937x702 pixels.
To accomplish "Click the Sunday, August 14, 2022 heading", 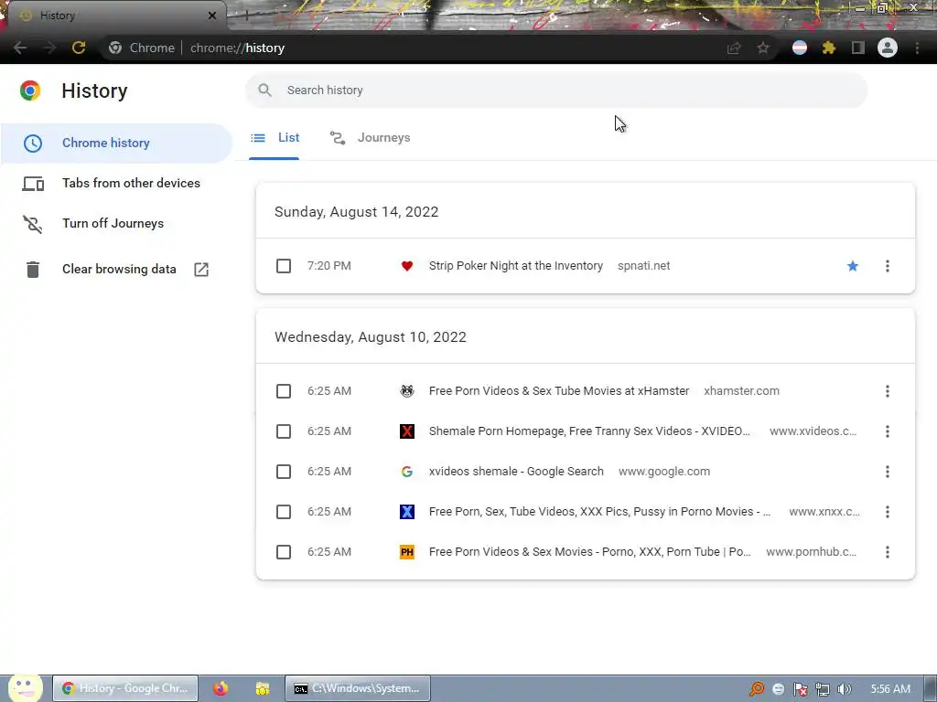I will [356, 212].
